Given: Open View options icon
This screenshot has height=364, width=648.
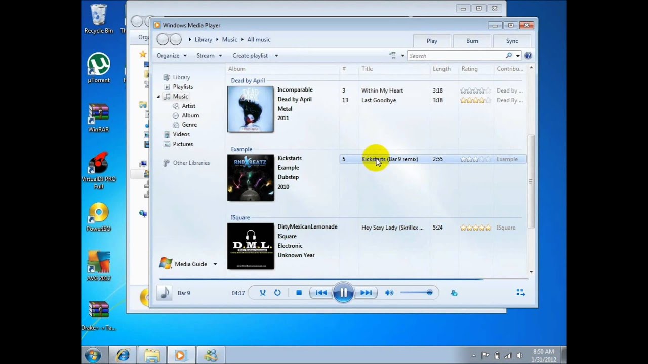Looking at the screenshot, I should (x=392, y=56).
